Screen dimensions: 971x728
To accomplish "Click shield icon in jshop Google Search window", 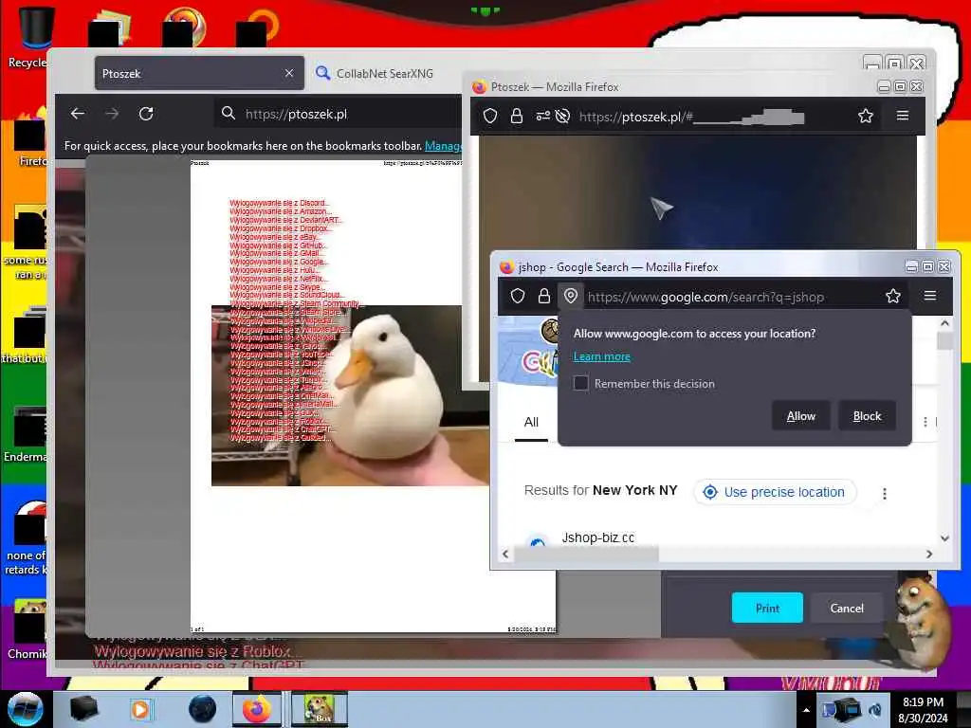I will tap(518, 297).
